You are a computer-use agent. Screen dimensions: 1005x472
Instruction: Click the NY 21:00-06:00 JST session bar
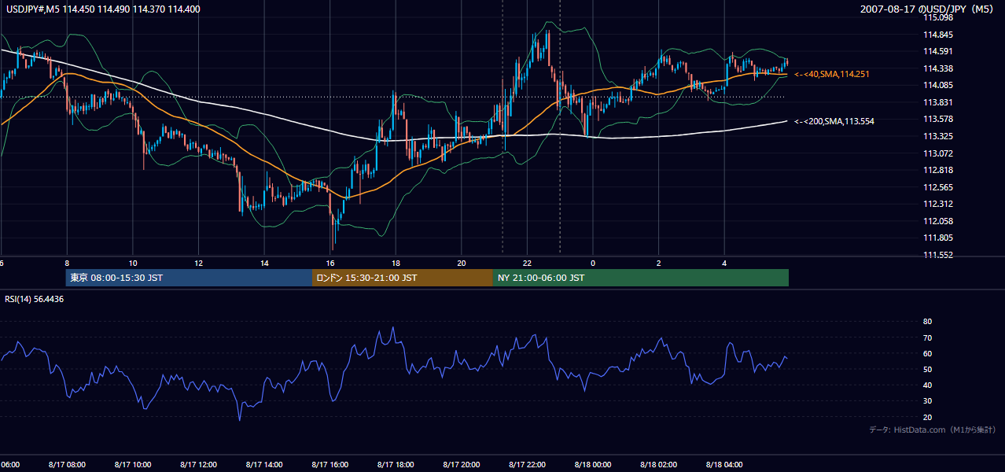641,278
